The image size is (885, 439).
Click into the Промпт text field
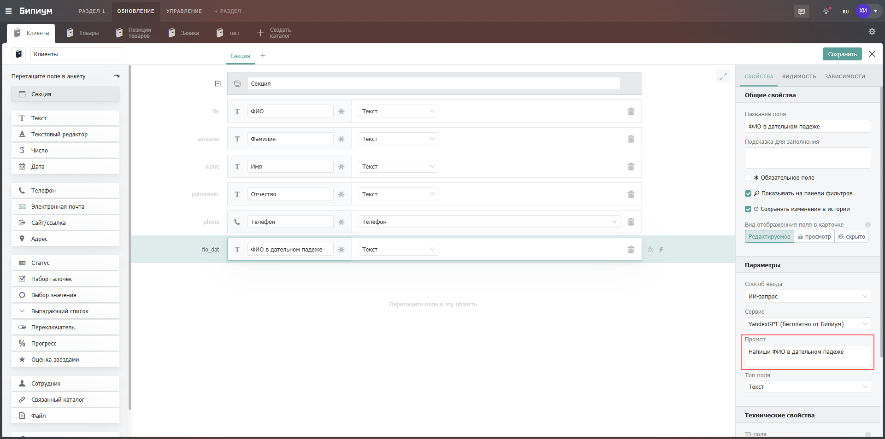pos(807,356)
